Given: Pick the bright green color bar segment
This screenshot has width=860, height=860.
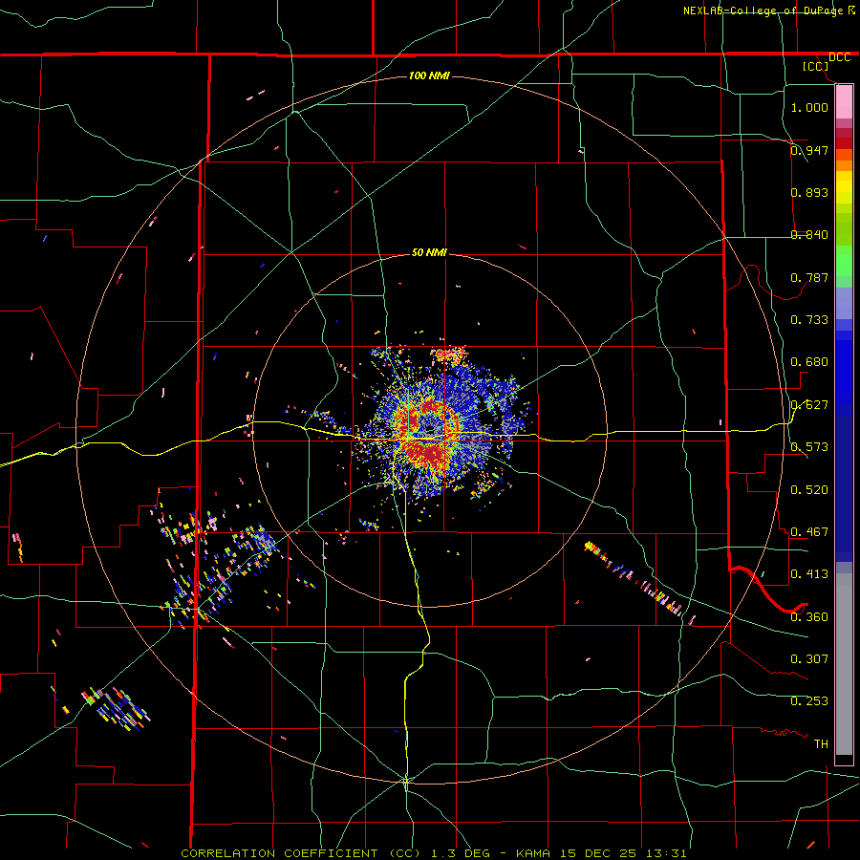Looking at the screenshot, I should (844, 261).
